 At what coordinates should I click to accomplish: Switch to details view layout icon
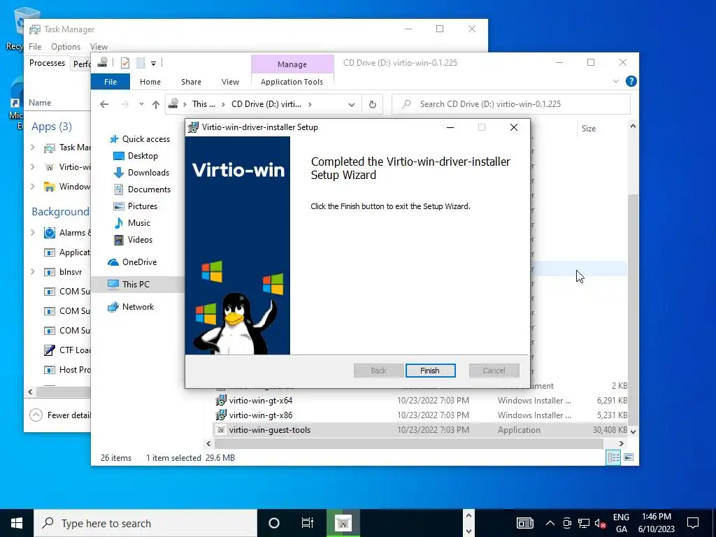point(613,457)
